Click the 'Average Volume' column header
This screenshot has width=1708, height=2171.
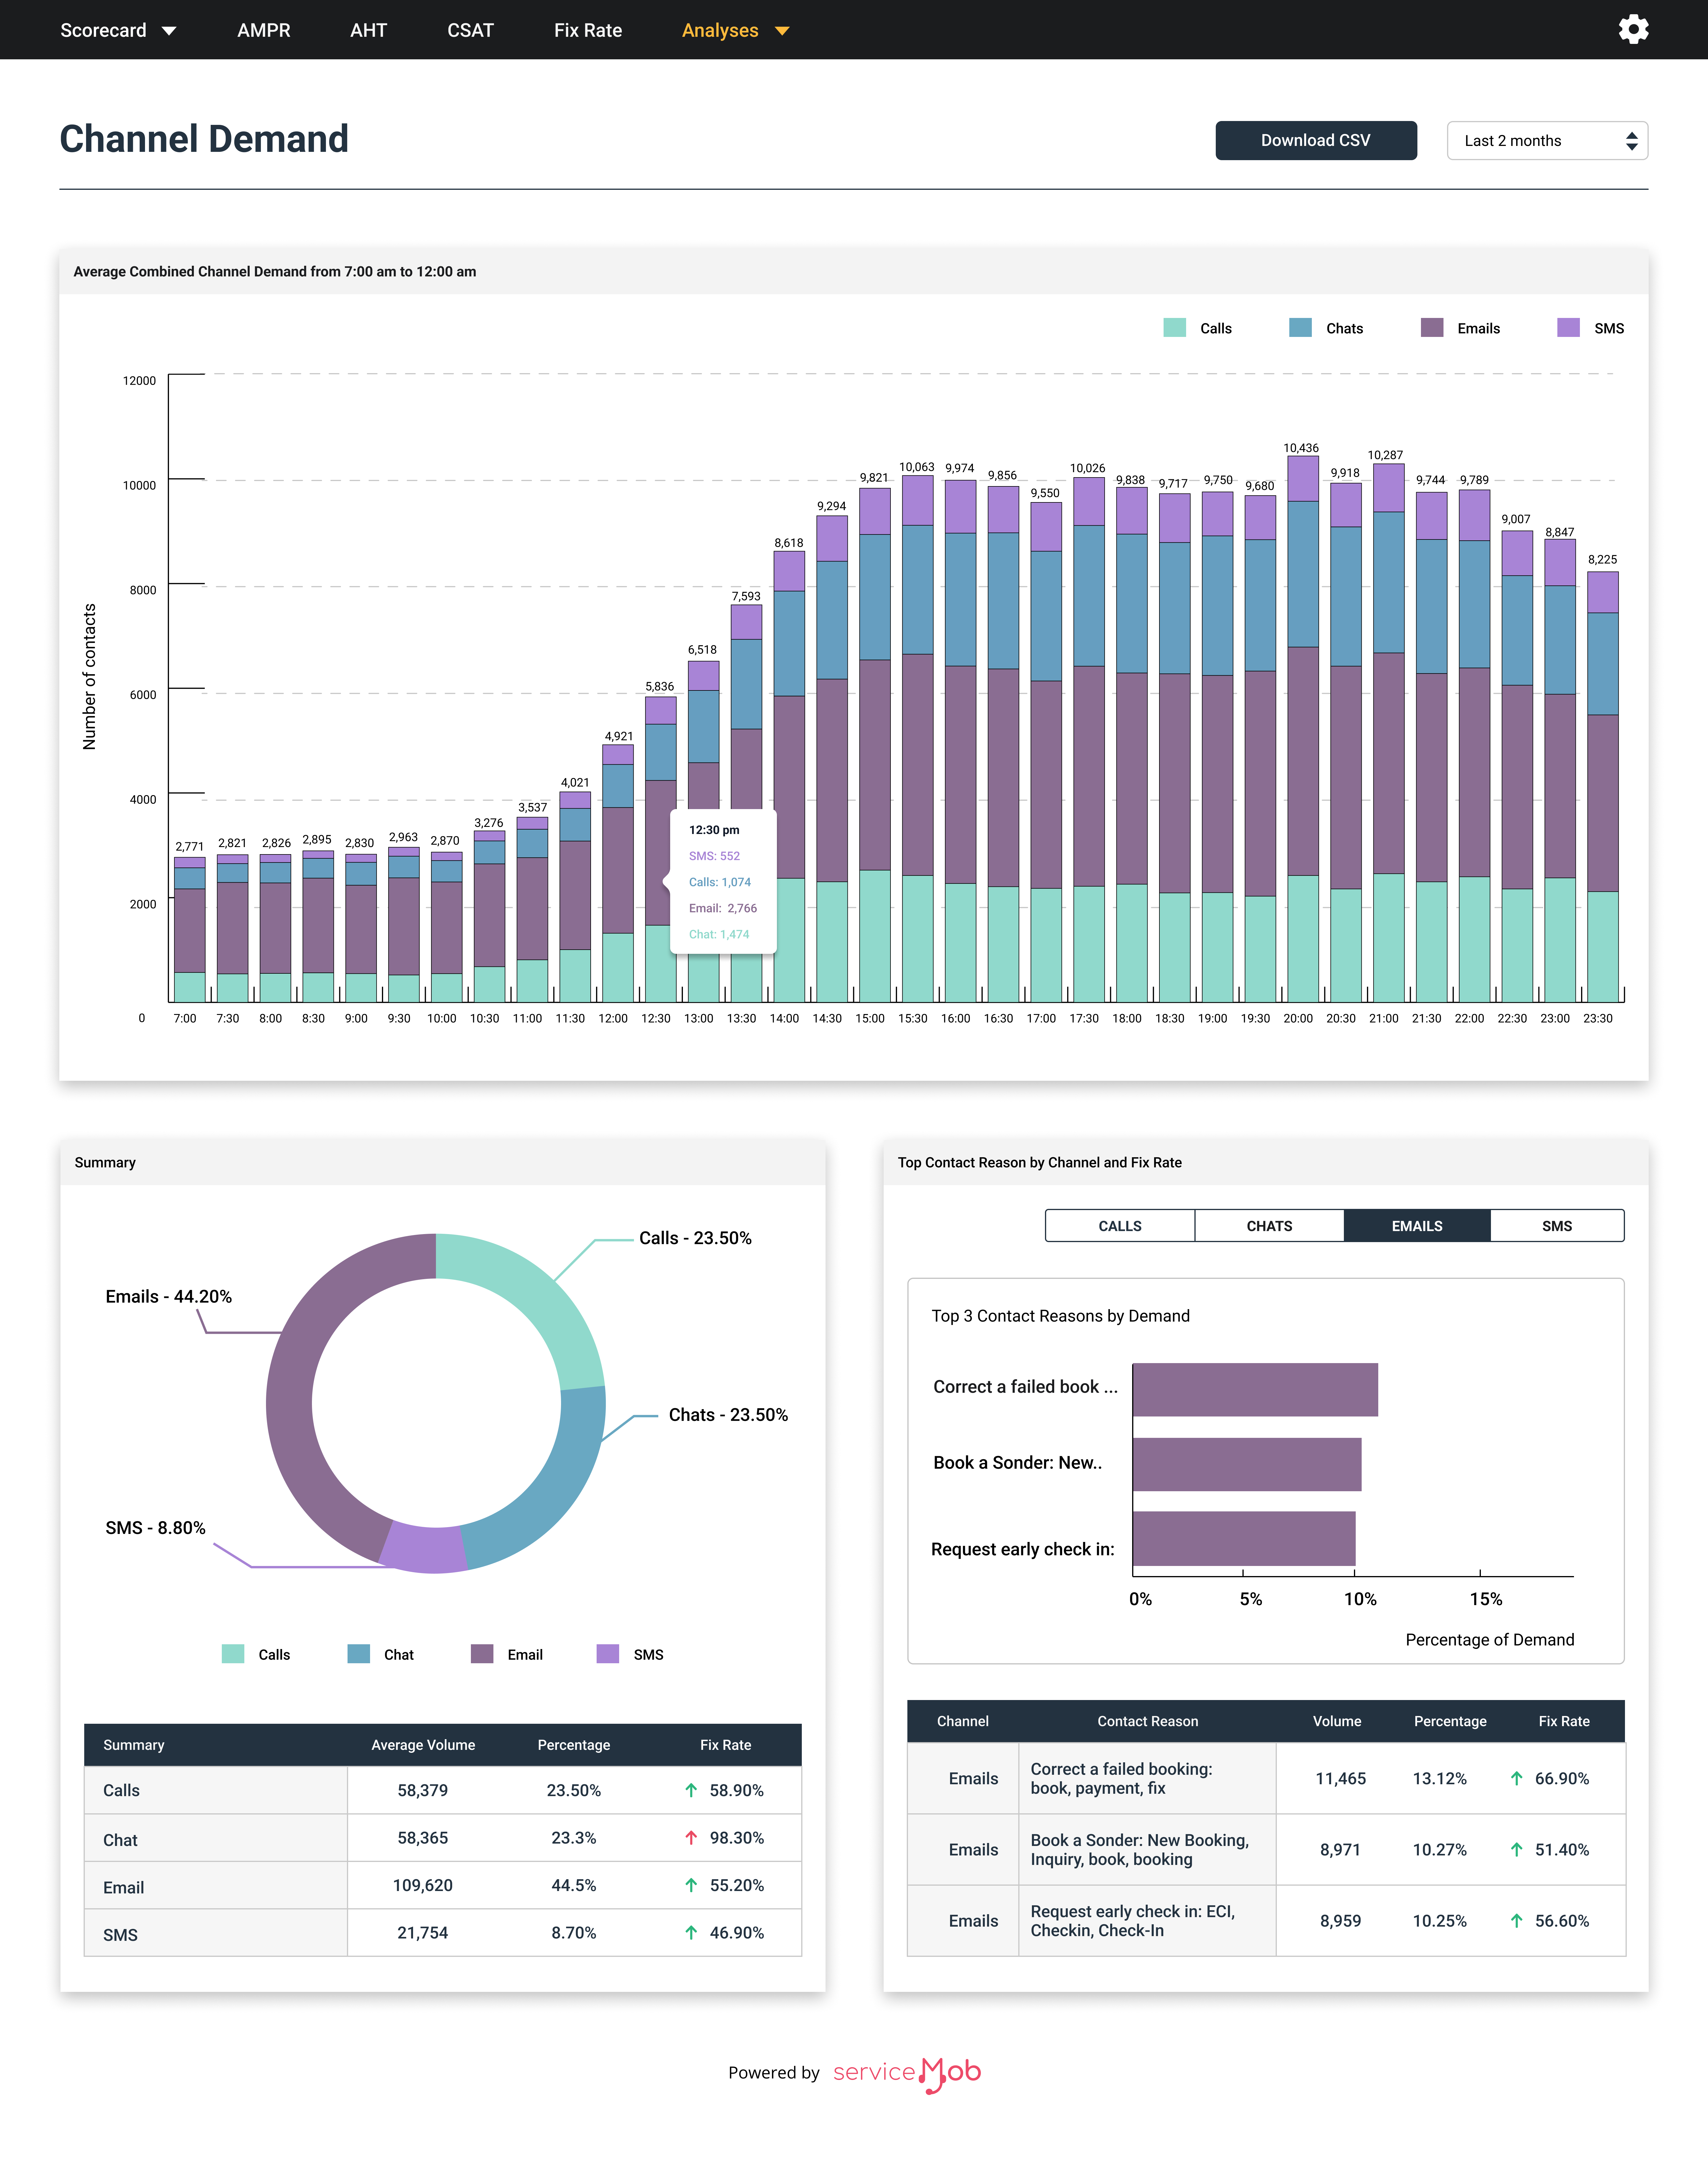click(x=423, y=1745)
